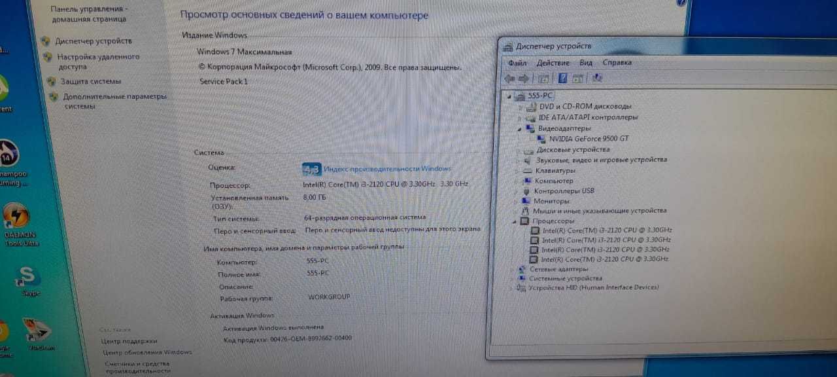Expand the IDE ATA/ATAPI контроллеры node
The width and height of the screenshot is (837, 377).
pos(521,118)
